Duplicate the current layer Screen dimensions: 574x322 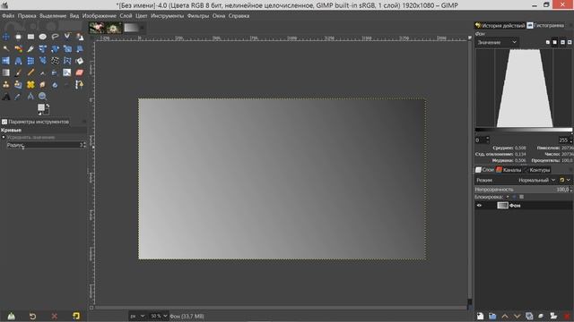(x=529, y=316)
